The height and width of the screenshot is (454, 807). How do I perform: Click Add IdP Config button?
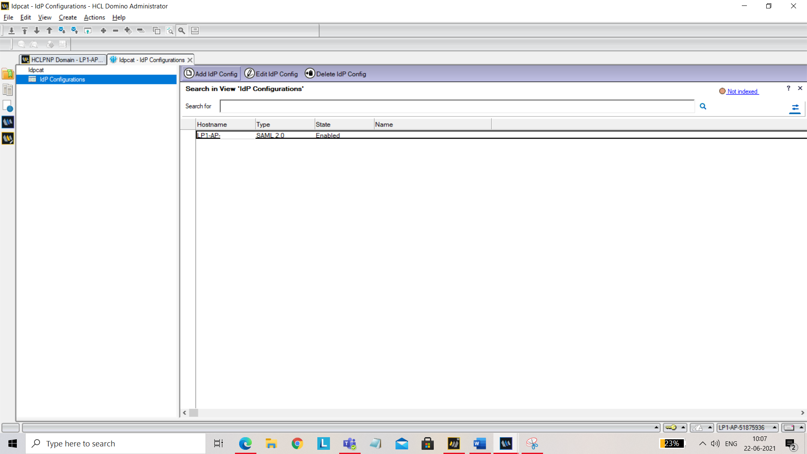[x=211, y=74]
